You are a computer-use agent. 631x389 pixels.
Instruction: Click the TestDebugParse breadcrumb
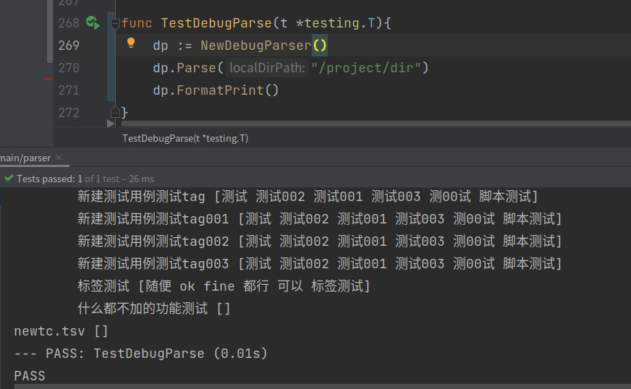click(x=185, y=138)
